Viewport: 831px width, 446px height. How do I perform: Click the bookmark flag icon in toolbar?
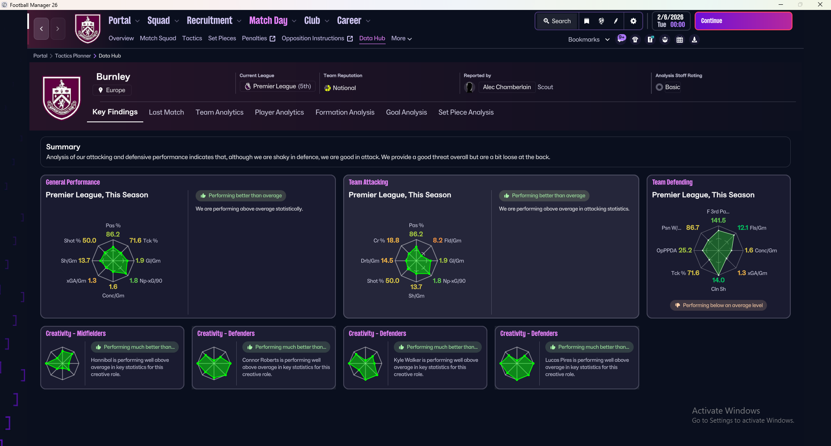586,21
